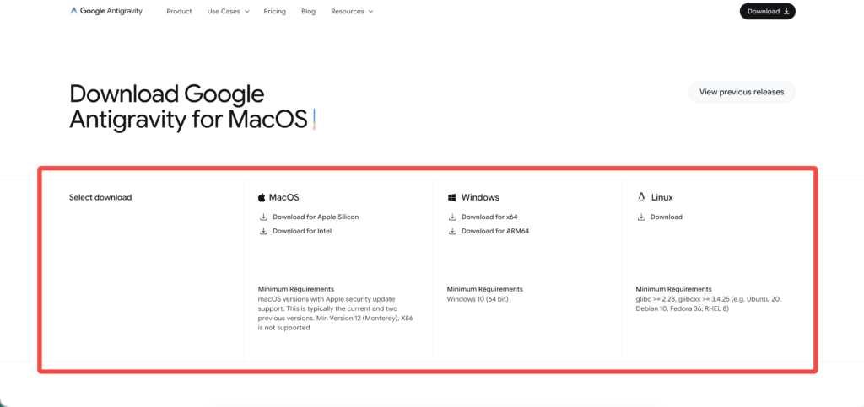Open the Pricing page

tap(274, 12)
